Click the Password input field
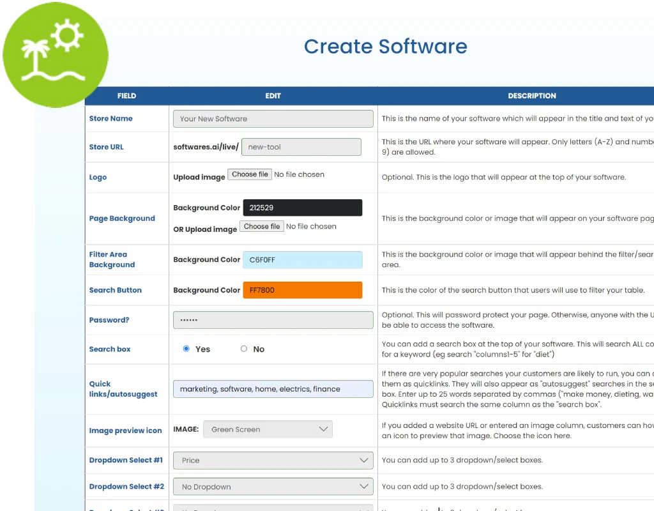654x511 pixels. [x=273, y=320]
